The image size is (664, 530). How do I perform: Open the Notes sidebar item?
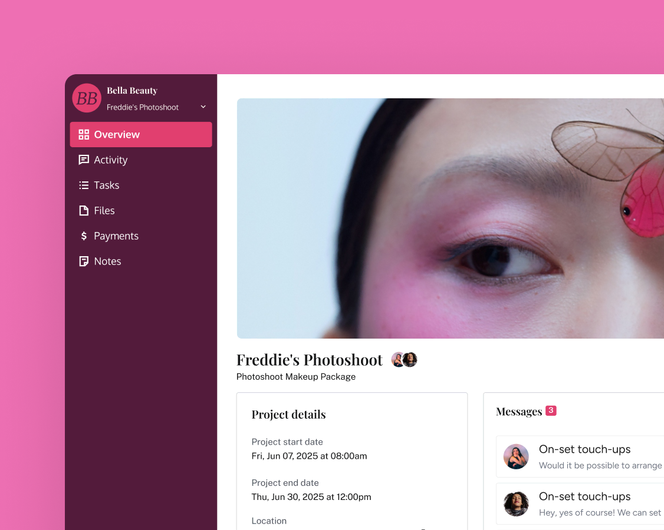point(141,261)
